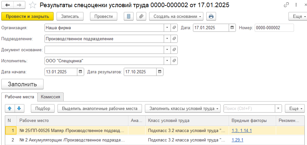Open Заполнить классы условий труда menu
307x145 pixels.
(x=183, y=108)
